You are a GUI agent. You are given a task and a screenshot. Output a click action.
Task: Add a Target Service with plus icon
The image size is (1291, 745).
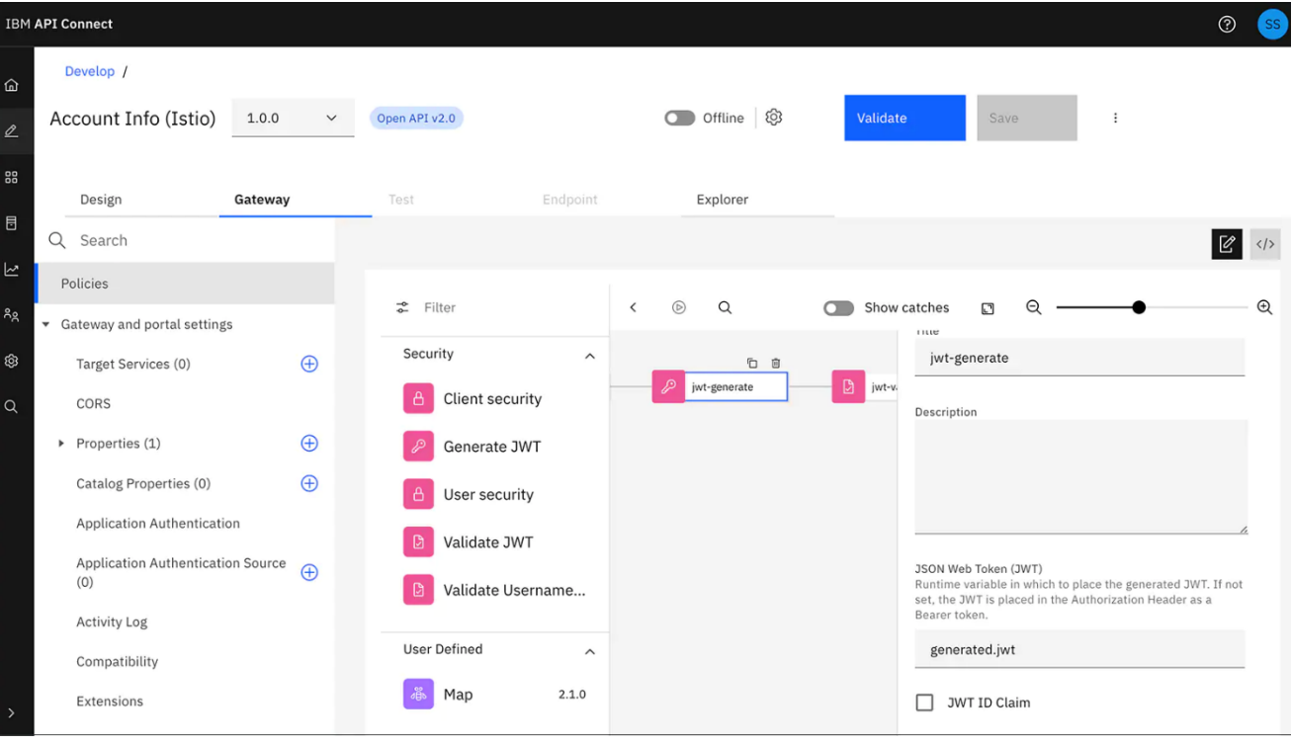tap(309, 364)
